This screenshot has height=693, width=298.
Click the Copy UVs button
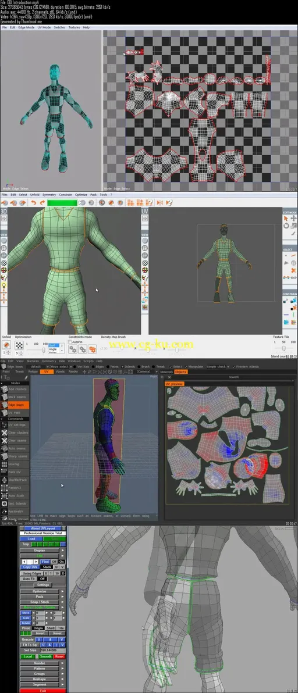(x=30, y=567)
